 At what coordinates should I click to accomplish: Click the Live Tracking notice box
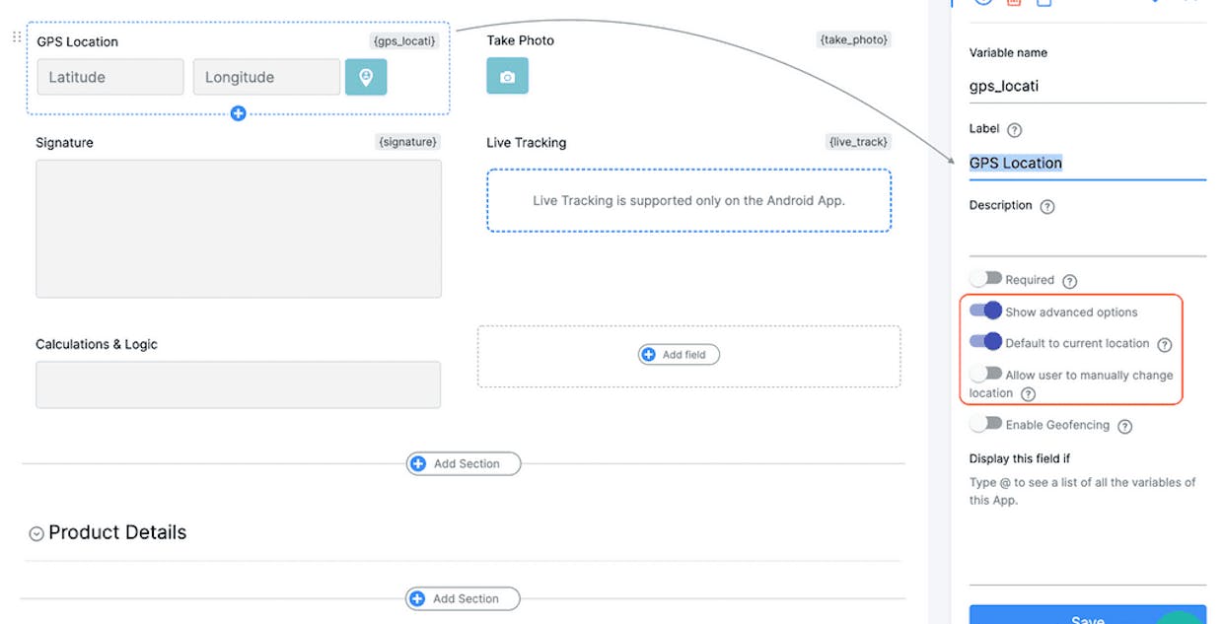coord(688,200)
